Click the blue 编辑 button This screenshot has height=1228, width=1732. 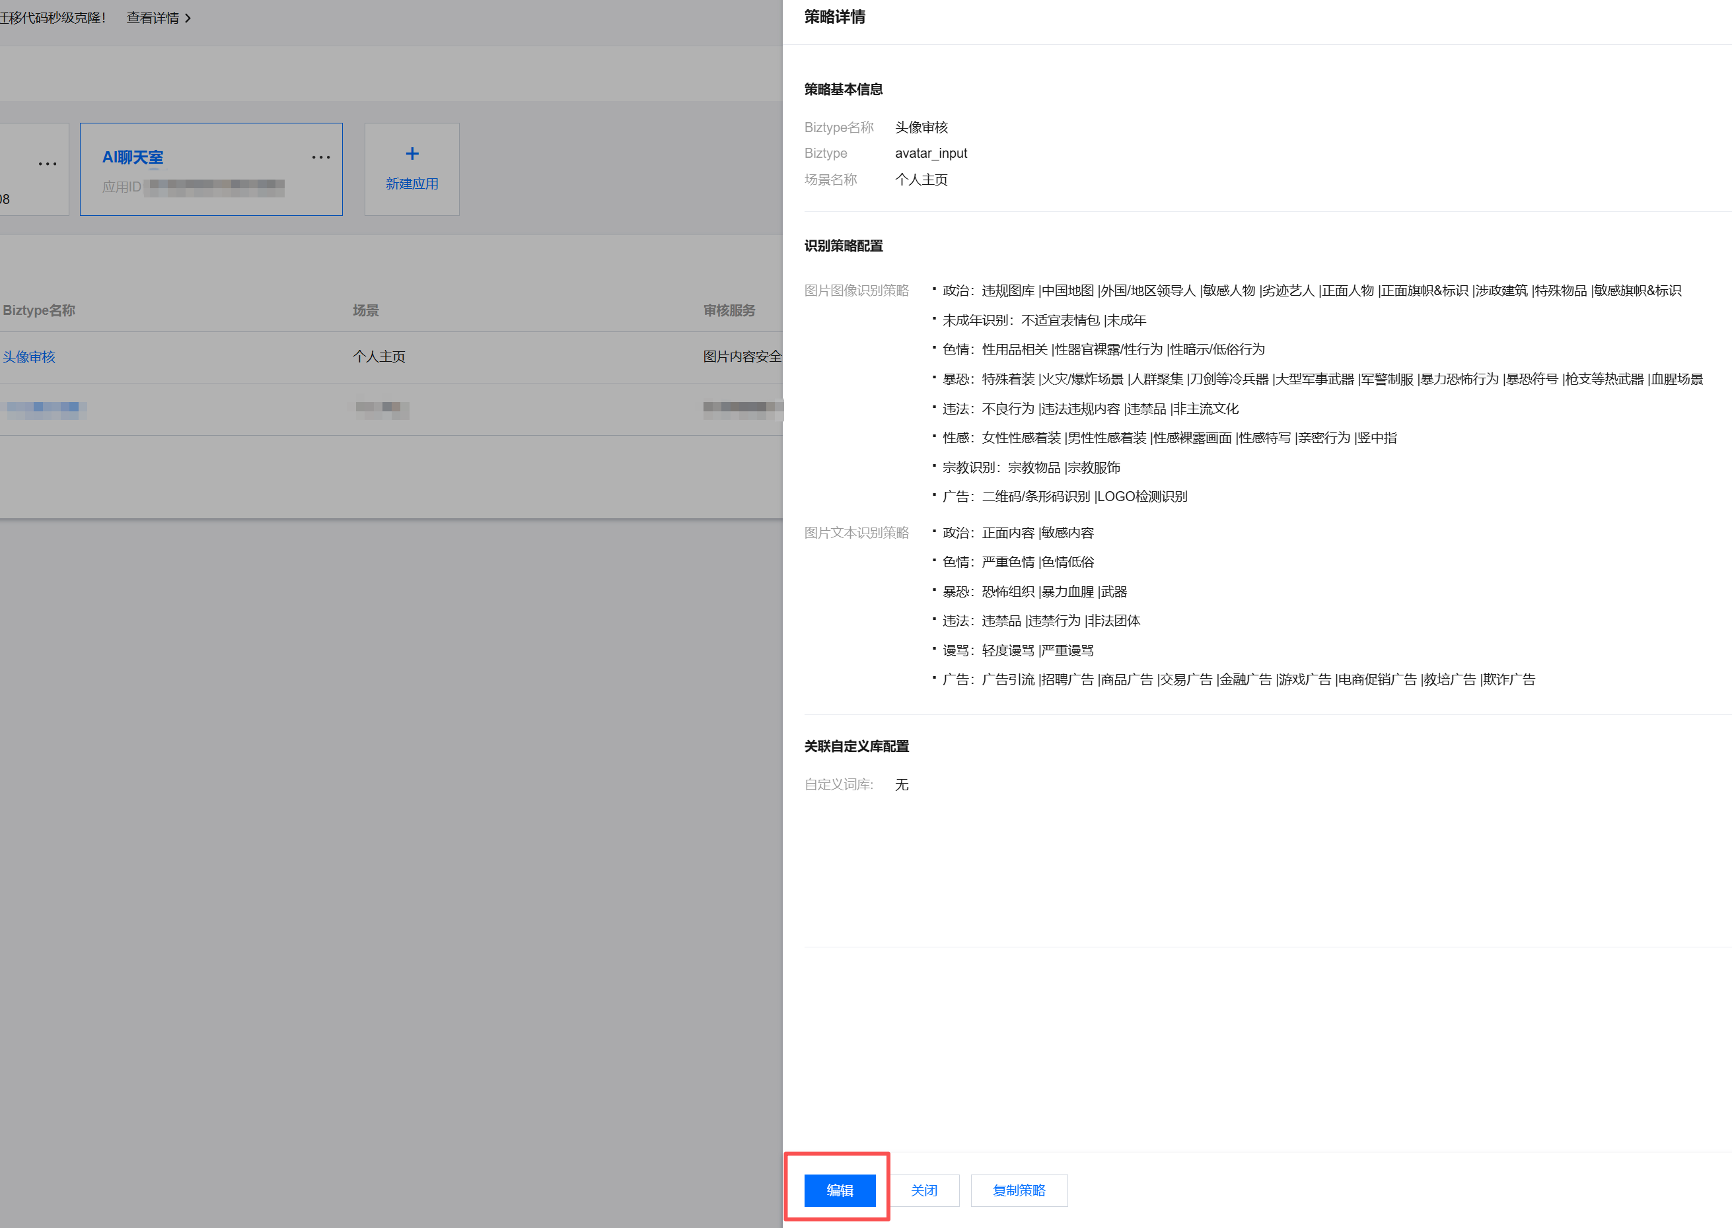(x=840, y=1190)
